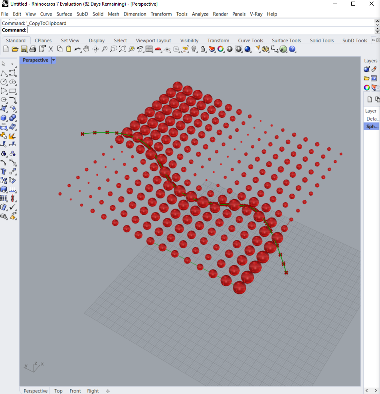This screenshot has width=380, height=394.
Task: Select the Circle tool in sidebar
Action: point(4,82)
